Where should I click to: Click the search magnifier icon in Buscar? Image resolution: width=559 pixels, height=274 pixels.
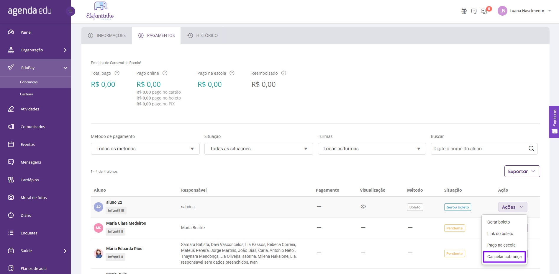[x=531, y=149]
